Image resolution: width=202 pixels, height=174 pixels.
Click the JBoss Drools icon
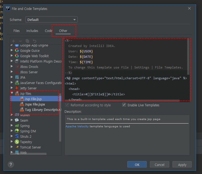pos(17,67)
